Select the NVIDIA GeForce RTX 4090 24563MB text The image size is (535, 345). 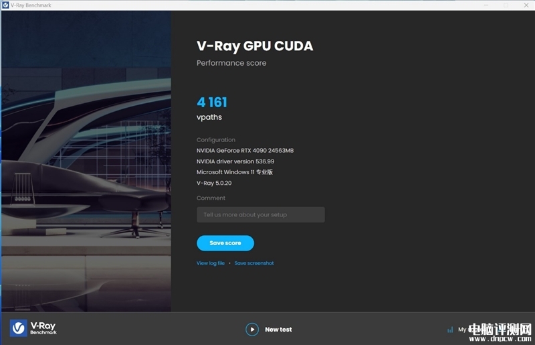coord(245,151)
